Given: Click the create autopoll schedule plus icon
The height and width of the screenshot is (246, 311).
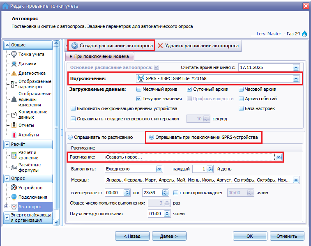Looking at the screenshot, I should 74,46.
